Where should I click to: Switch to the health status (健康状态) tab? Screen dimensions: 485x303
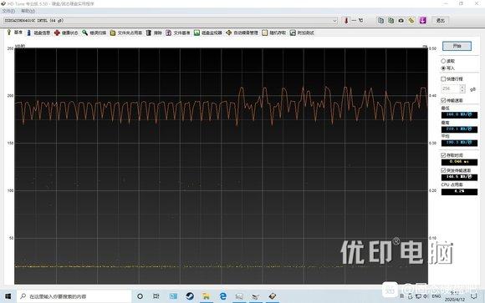coord(66,33)
